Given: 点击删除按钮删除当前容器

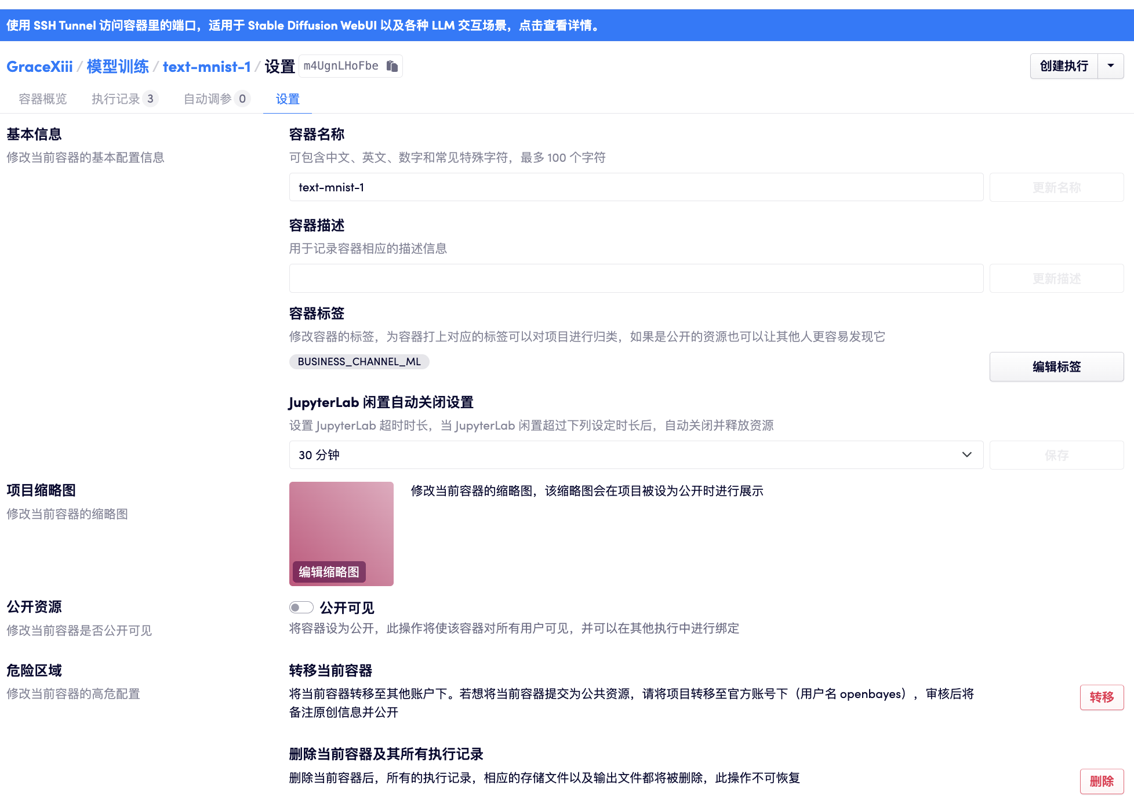Looking at the screenshot, I should coord(1102,781).
